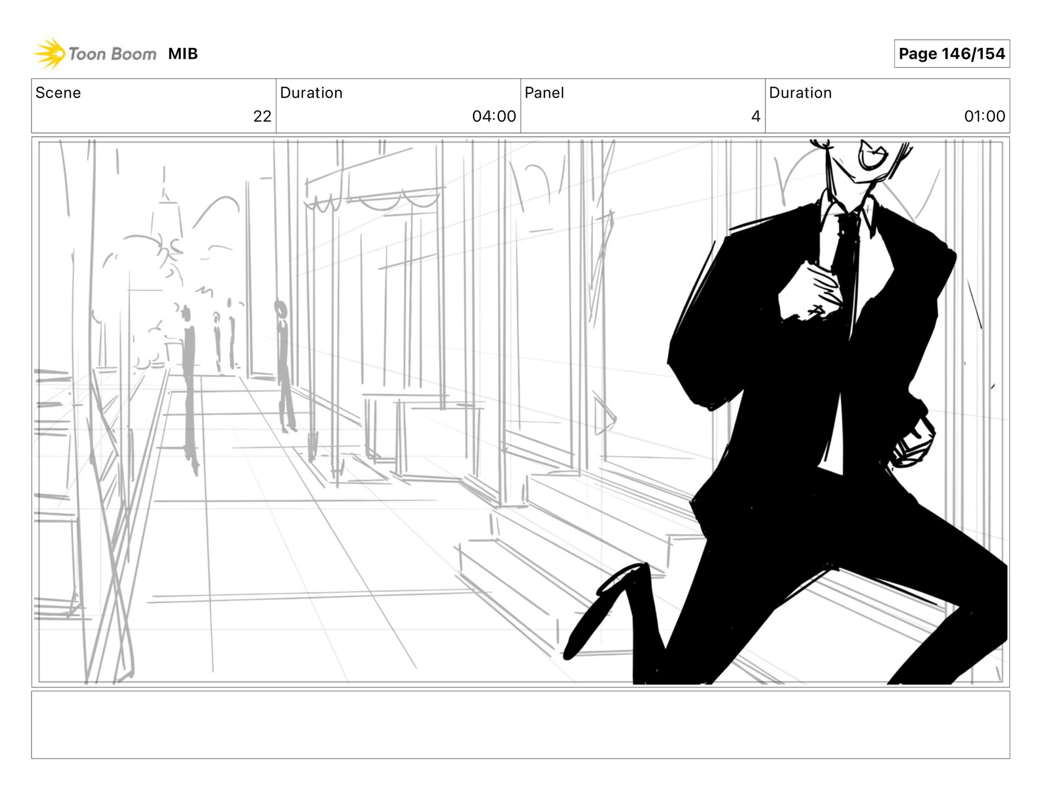Click the Scene header label
This screenshot has height=806, width=1043.
pos(58,93)
